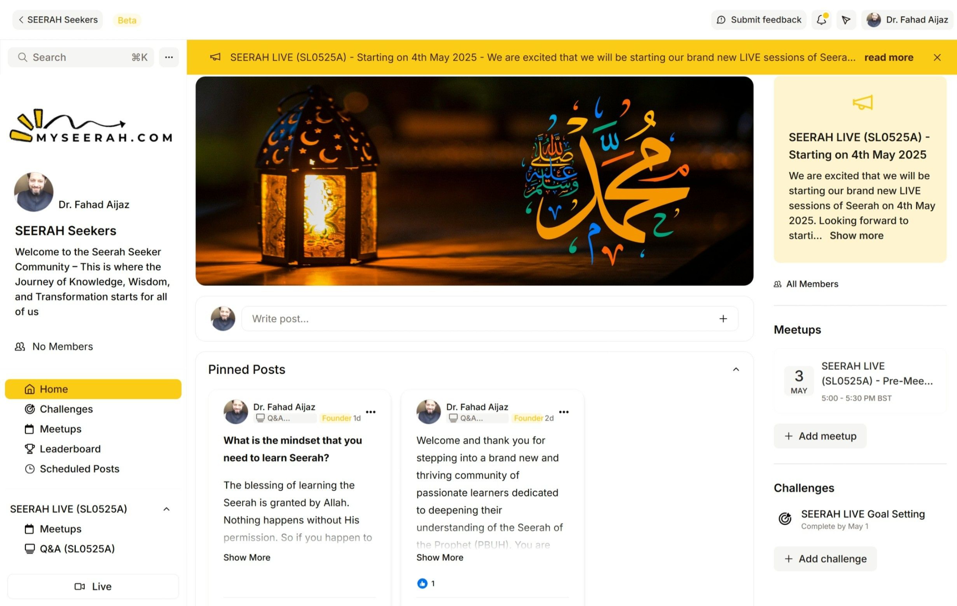This screenshot has height=606, width=957.
Task: Click the thumbs-up reaction on welcome post
Action: [x=422, y=583]
